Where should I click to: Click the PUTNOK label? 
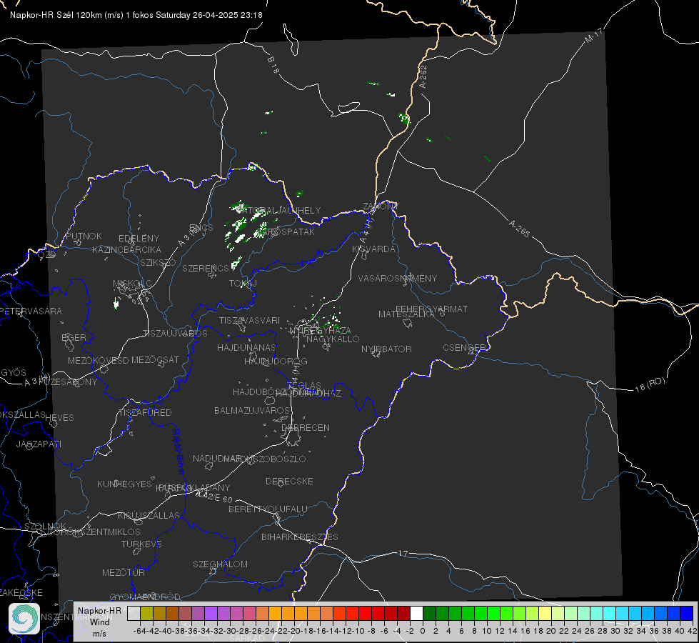(84, 236)
